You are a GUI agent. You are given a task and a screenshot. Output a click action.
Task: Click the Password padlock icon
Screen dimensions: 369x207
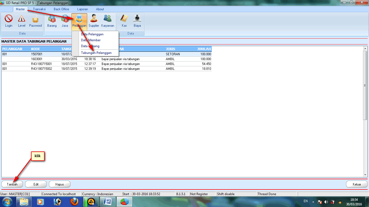(x=35, y=21)
